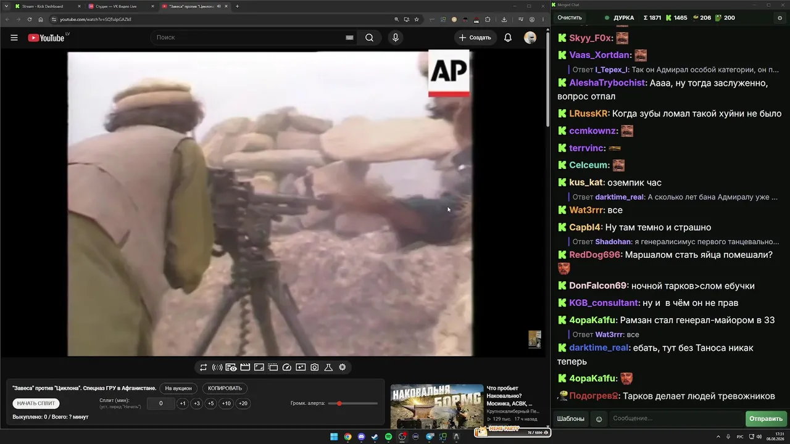
Task: Open the YouTube guide hamburger menu
Action: click(x=14, y=38)
